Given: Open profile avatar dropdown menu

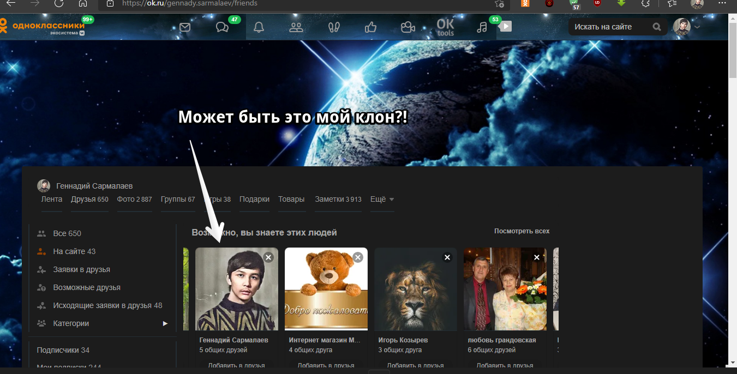Looking at the screenshot, I should pos(686,27).
